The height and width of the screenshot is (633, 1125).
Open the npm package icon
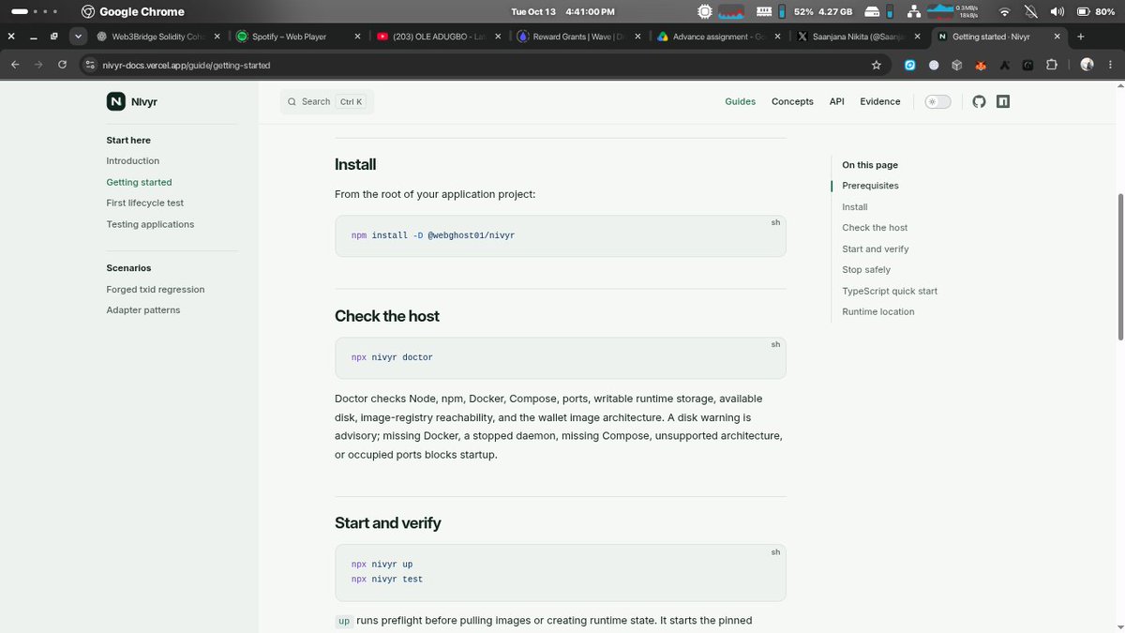(x=1003, y=101)
